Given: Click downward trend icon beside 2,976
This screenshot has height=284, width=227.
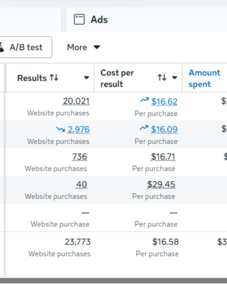Looking at the screenshot, I should [61, 129].
